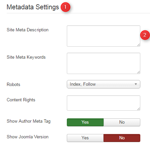Disable Show Joomla Version with No

pos(122,138)
